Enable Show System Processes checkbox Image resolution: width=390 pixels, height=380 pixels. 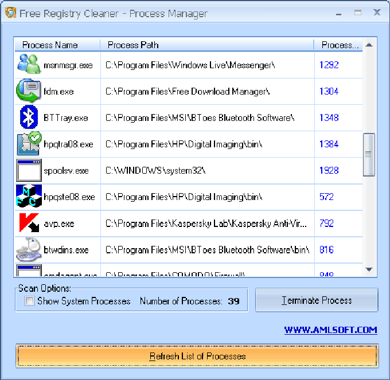pyautogui.click(x=29, y=301)
